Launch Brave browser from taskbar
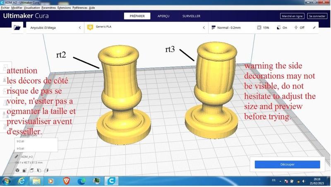This screenshot has width=331, height=187. pos(67,181)
